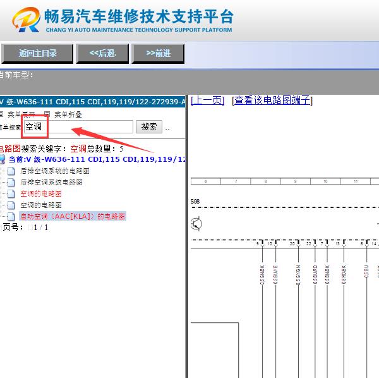Expand the menu via 菜单展开 text
379x378 pixels.
pyautogui.click(x=21, y=114)
